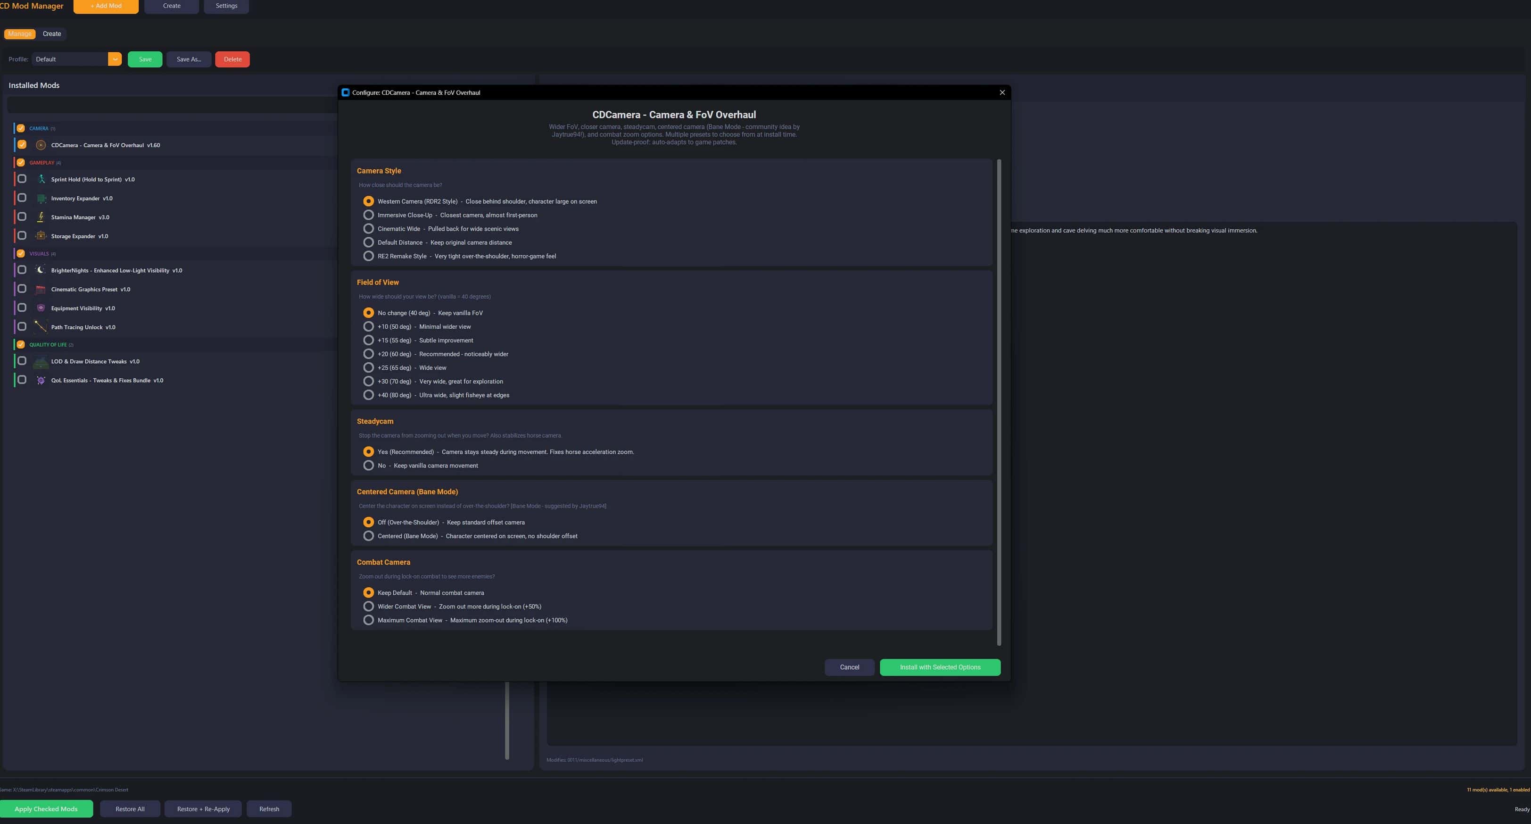Click the Sprint Hold runner icon
Viewport: 1531px width, 824px height.
pyautogui.click(x=41, y=179)
